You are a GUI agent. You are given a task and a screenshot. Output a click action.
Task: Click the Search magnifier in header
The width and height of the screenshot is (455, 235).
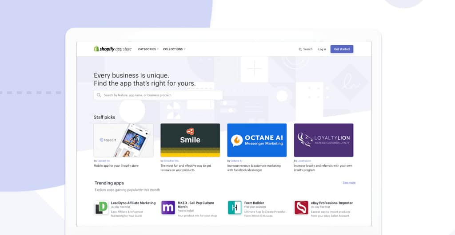[300, 50]
